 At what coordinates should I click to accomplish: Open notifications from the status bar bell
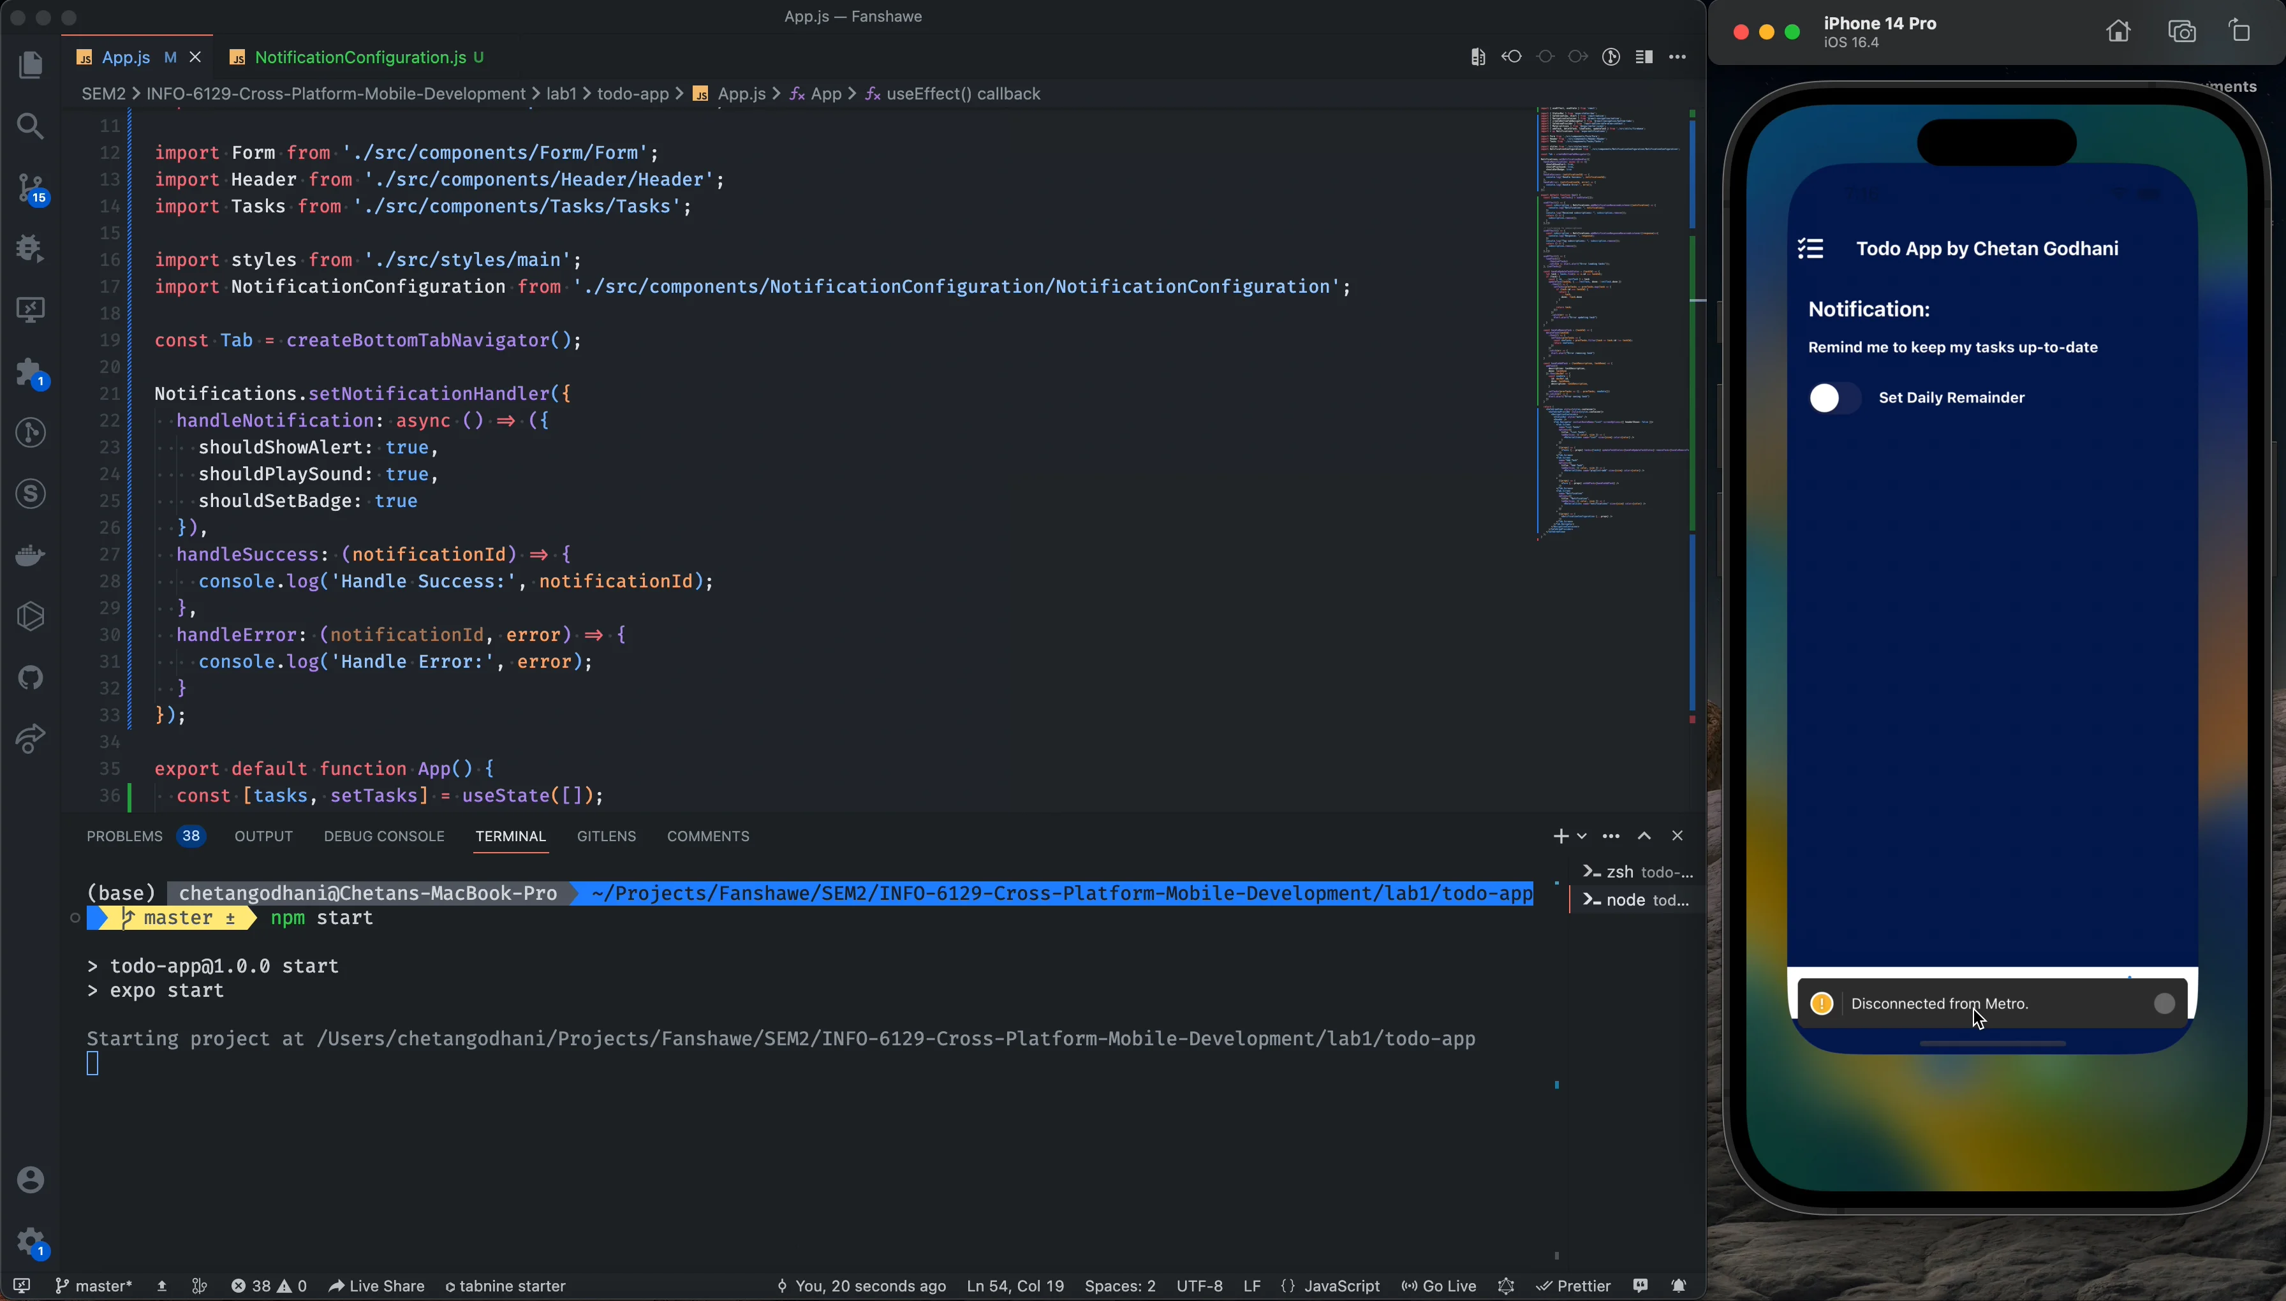click(1678, 1286)
